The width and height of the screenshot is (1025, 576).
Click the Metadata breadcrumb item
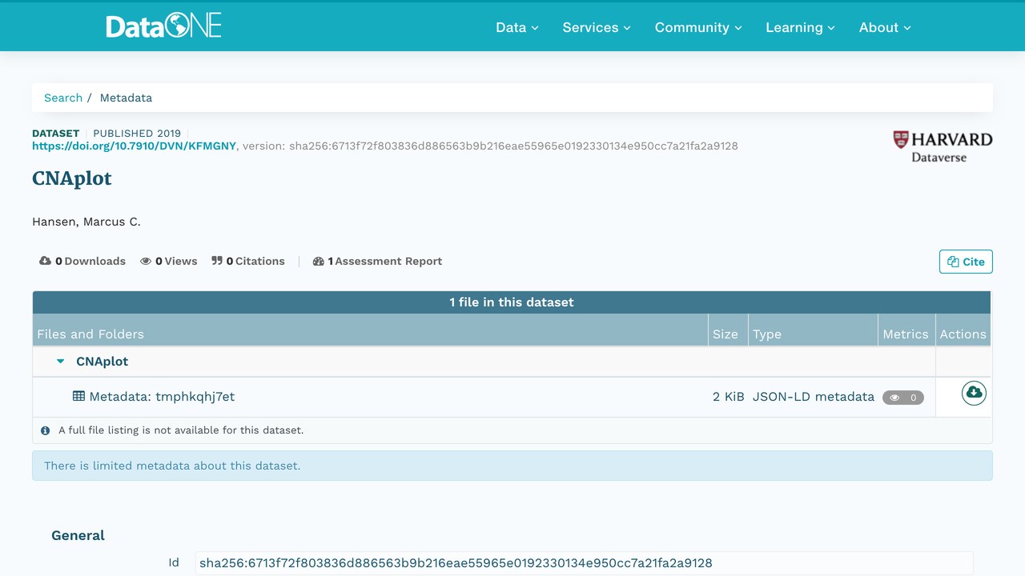point(126,98)
